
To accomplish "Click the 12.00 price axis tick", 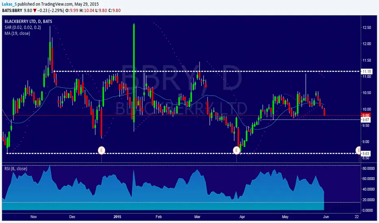I will tap(367, 44).
